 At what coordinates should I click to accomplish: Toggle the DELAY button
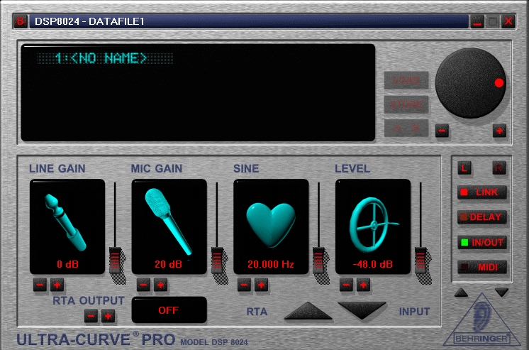(x=482, y=217)
